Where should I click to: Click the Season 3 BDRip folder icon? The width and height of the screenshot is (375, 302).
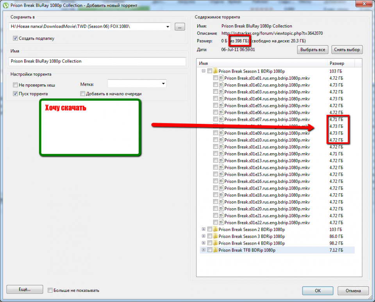pos(215,236)
